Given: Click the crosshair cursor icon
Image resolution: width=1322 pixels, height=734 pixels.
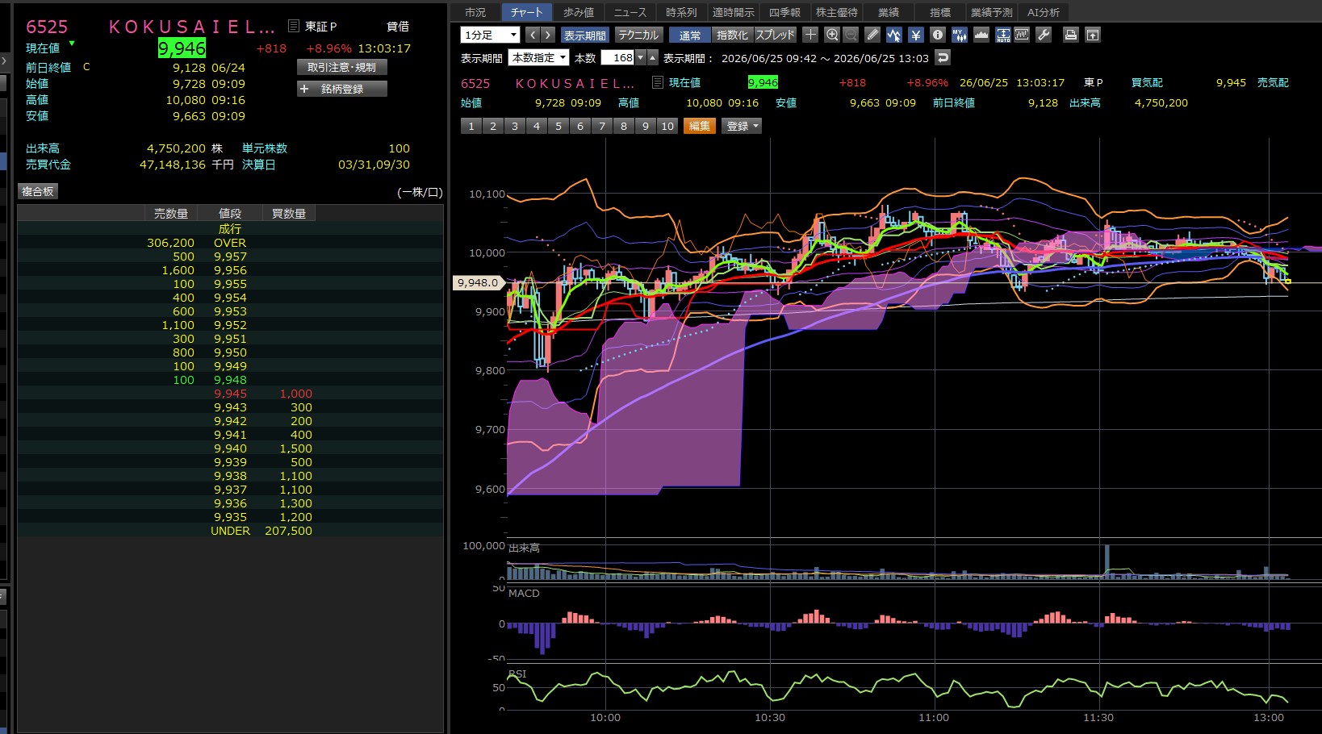Looking at the screenshot, I should click(x=810, y=35).
